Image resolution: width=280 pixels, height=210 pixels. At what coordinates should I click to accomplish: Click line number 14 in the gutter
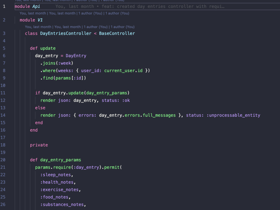pos(3,115)
